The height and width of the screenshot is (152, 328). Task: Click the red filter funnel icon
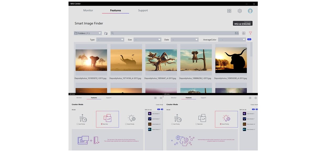click(250, 33)
